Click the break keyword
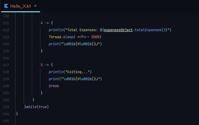The image size is (199, 125). 54,86
